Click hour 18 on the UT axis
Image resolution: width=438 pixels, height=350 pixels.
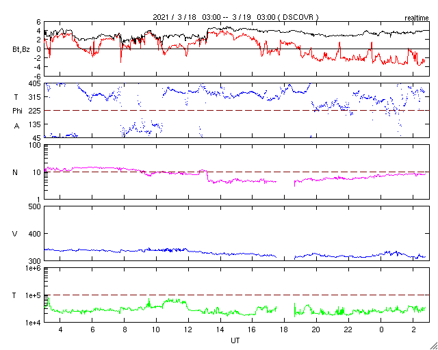[285, 329]
